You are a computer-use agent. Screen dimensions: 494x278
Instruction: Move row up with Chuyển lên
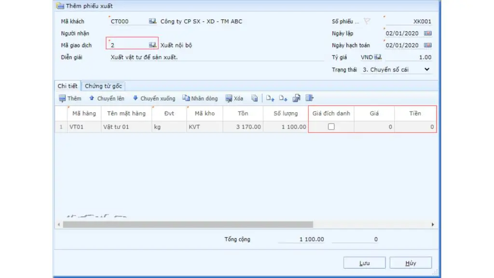click(107, 98)
